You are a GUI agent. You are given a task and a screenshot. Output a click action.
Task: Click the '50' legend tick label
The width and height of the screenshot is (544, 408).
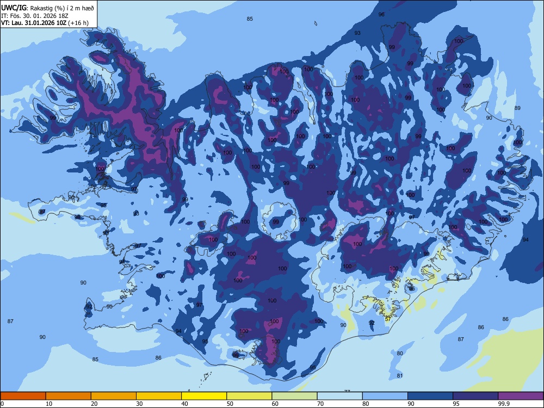pos(230,404)
